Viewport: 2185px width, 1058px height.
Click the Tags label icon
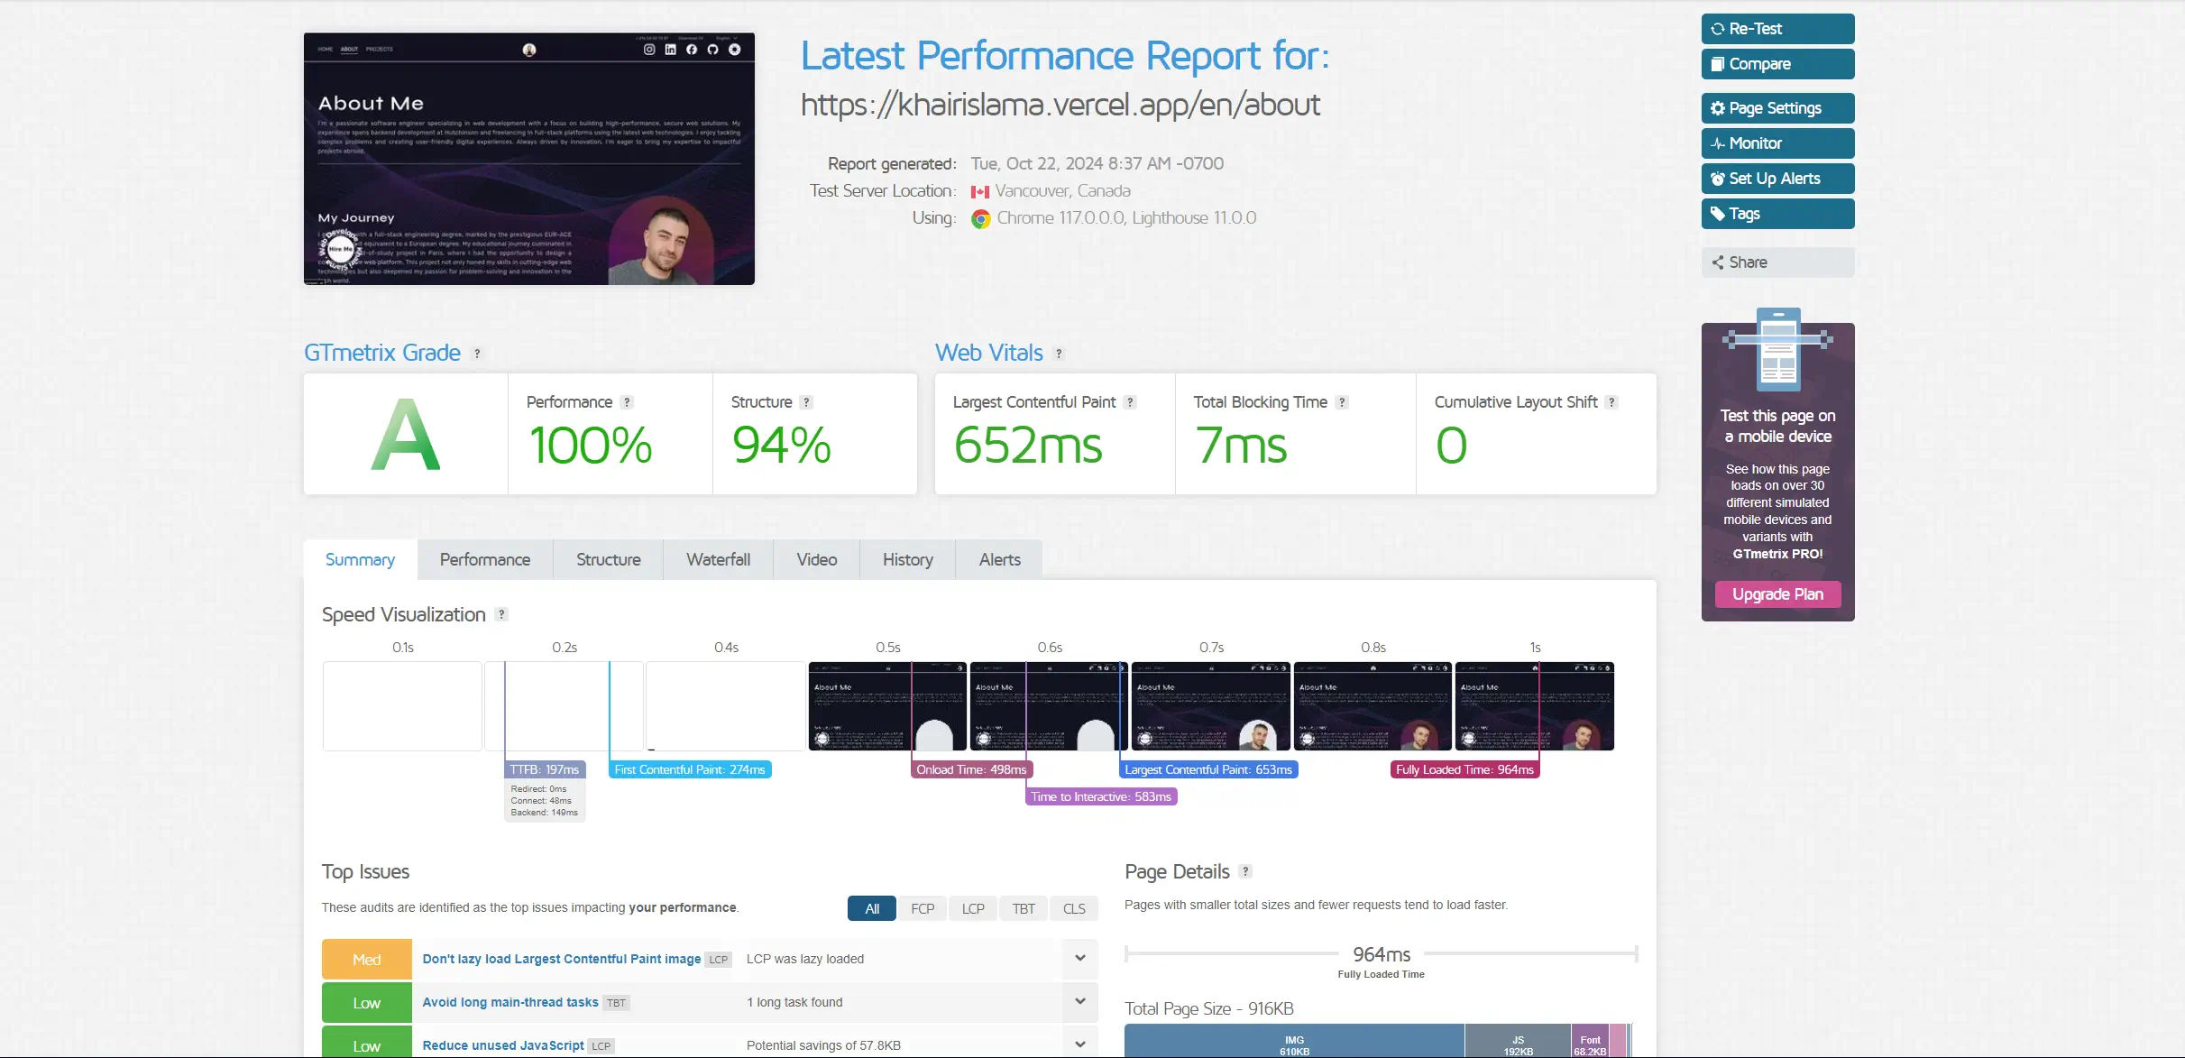click(x=1719, y=213)
